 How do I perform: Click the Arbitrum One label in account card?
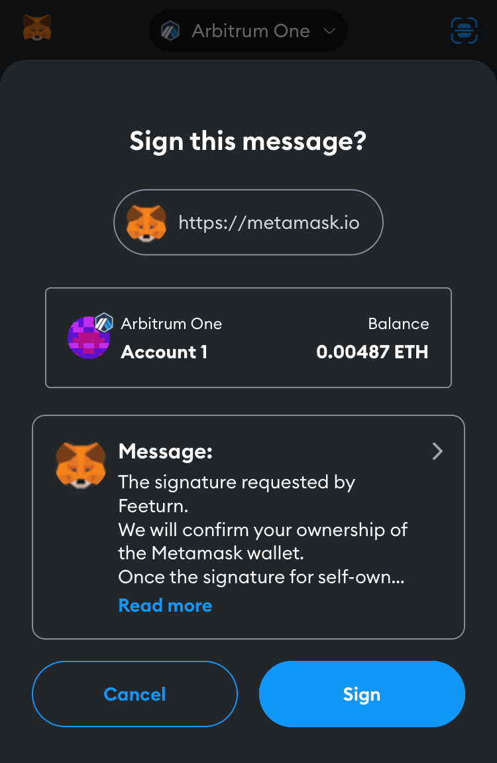[x=171, y=324]
